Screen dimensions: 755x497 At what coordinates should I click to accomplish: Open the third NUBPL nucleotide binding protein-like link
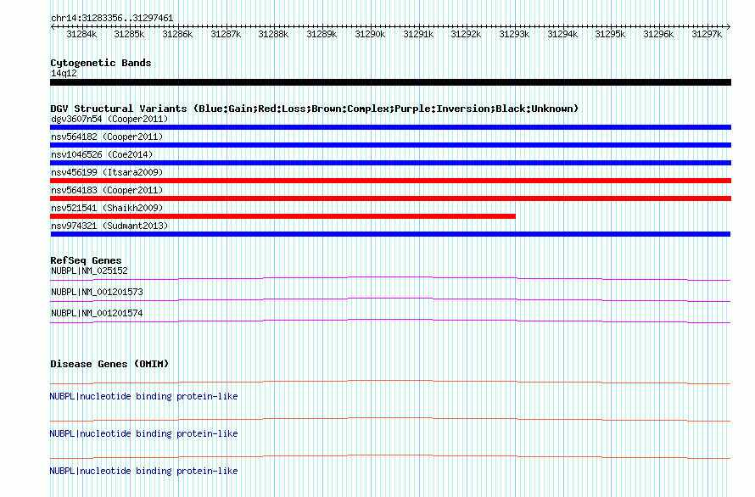[x=143, y=471]
